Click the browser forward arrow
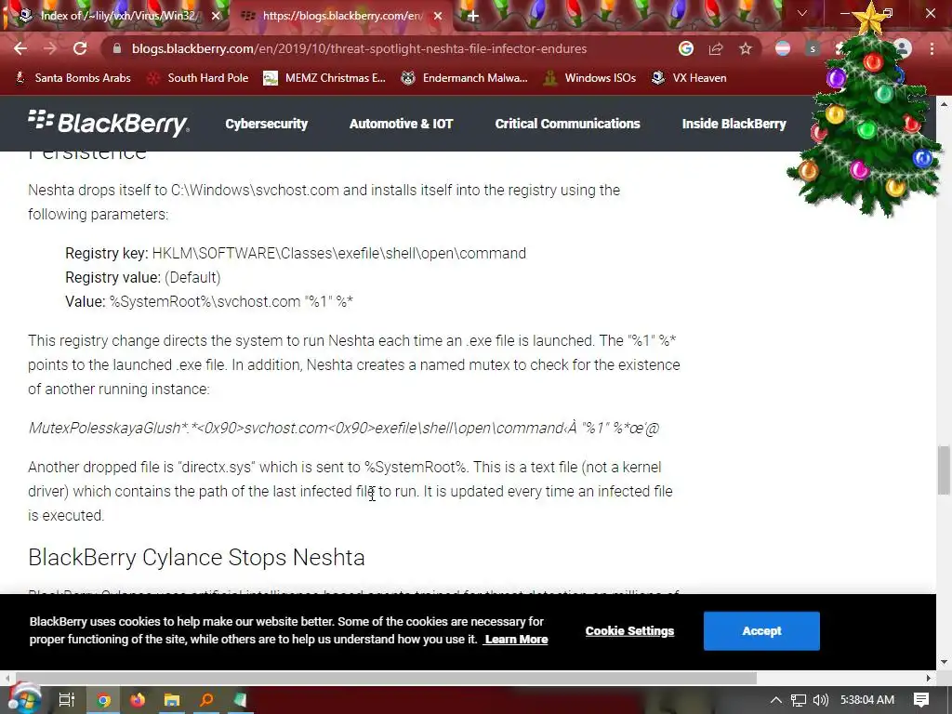Viewport: 952px width, 714px height. (x=50, y=48)
